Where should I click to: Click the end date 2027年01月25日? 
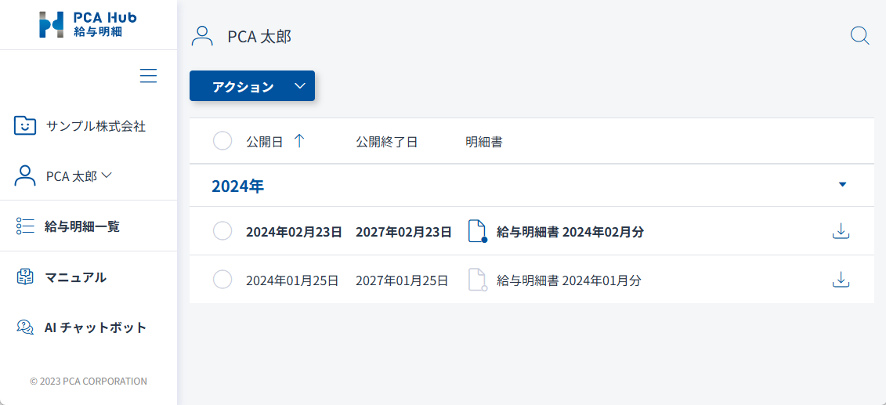(402, 280)
